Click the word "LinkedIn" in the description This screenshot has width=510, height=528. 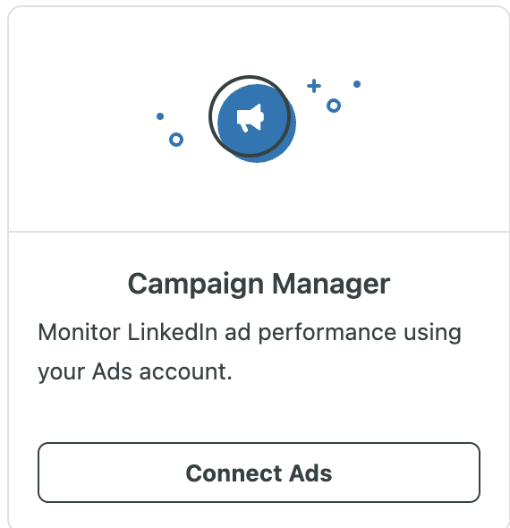coord(173,332)
